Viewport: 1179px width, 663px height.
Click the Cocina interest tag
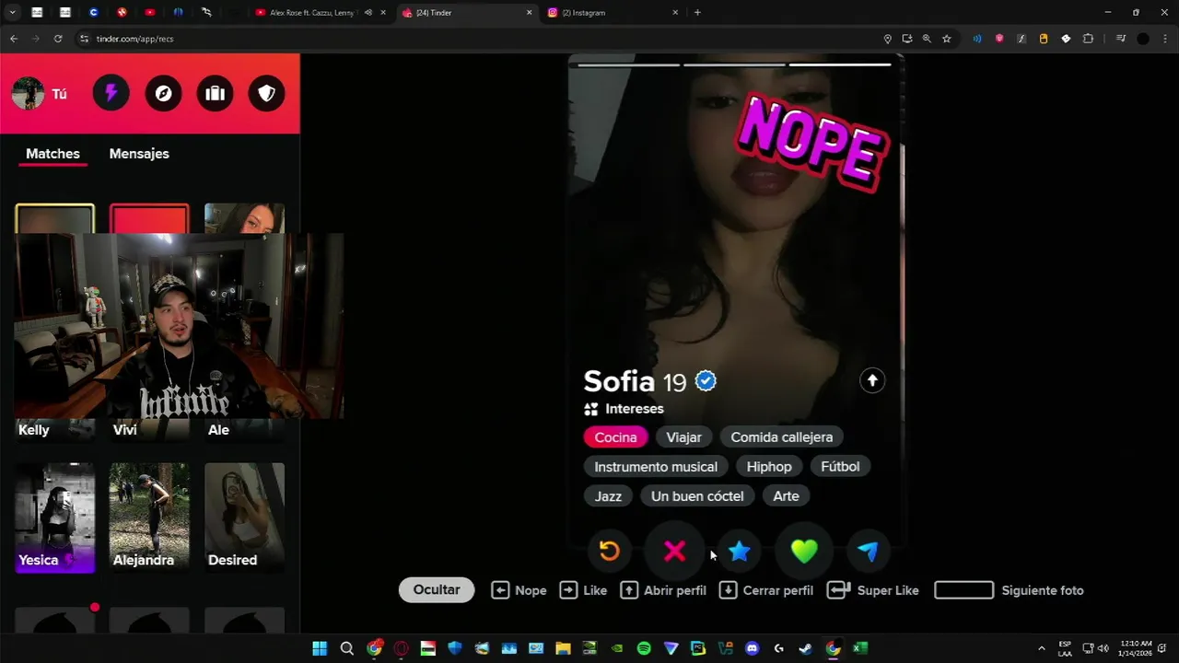615,437
